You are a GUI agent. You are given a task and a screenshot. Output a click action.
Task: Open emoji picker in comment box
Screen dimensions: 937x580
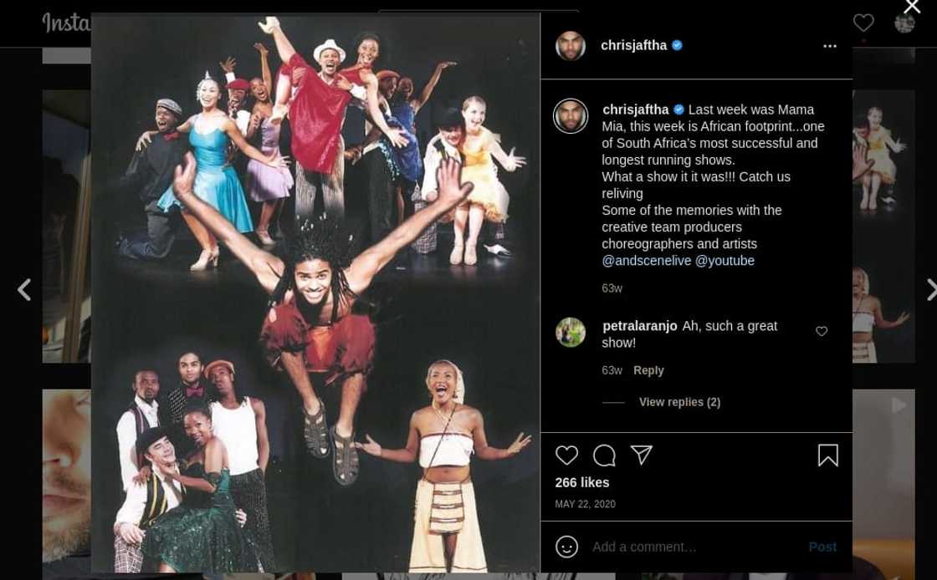[566, 547]
